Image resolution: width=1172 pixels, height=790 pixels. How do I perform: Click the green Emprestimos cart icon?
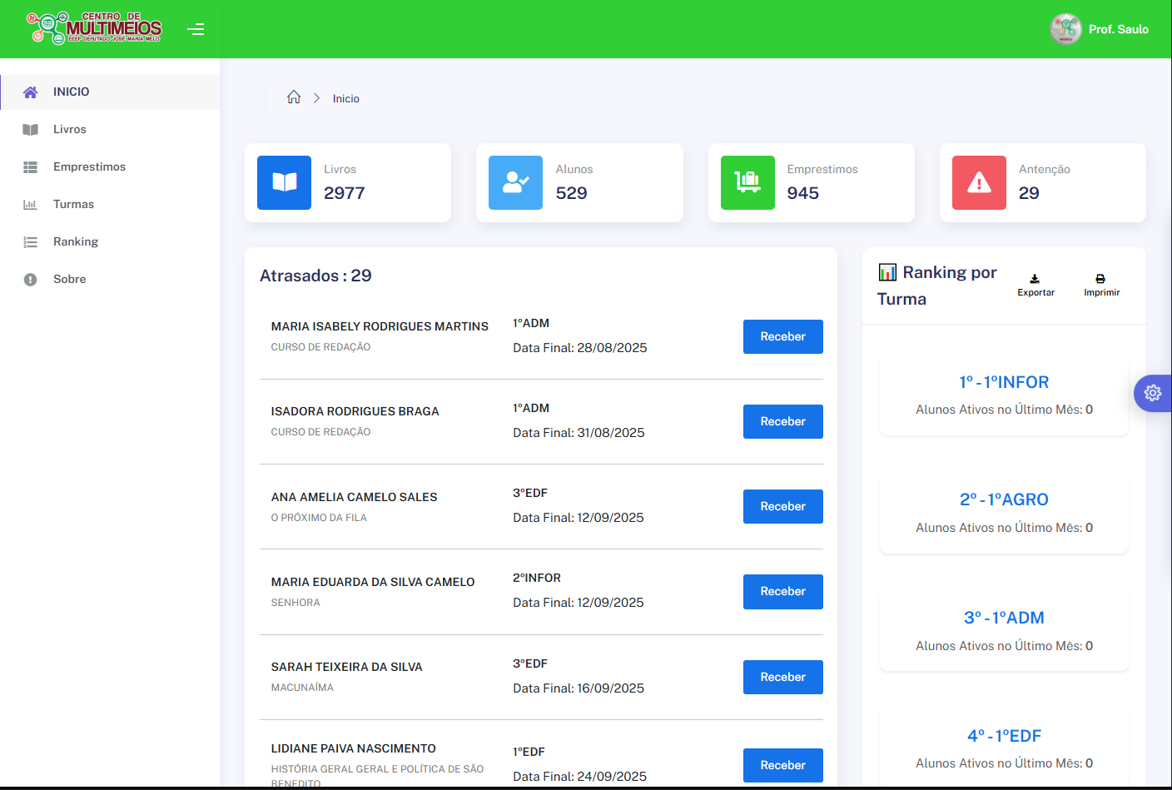click(747, 182)
